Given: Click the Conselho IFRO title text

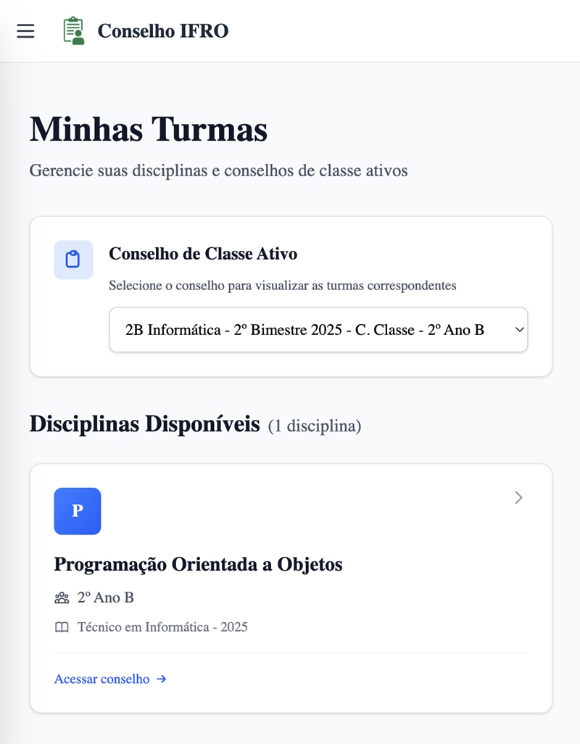Looking at the screenshot, I should pos(163,31).
